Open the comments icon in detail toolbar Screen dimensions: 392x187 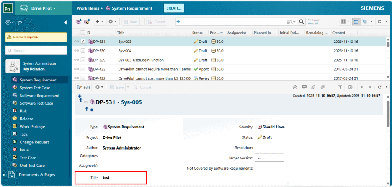[304, 87]
